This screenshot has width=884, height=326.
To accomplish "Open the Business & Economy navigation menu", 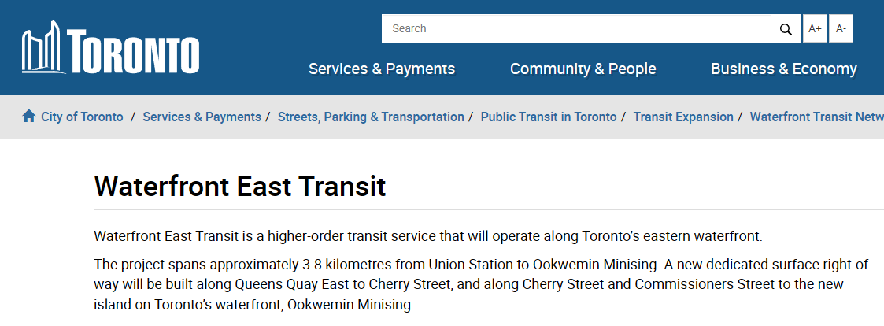I will point(783,69).
